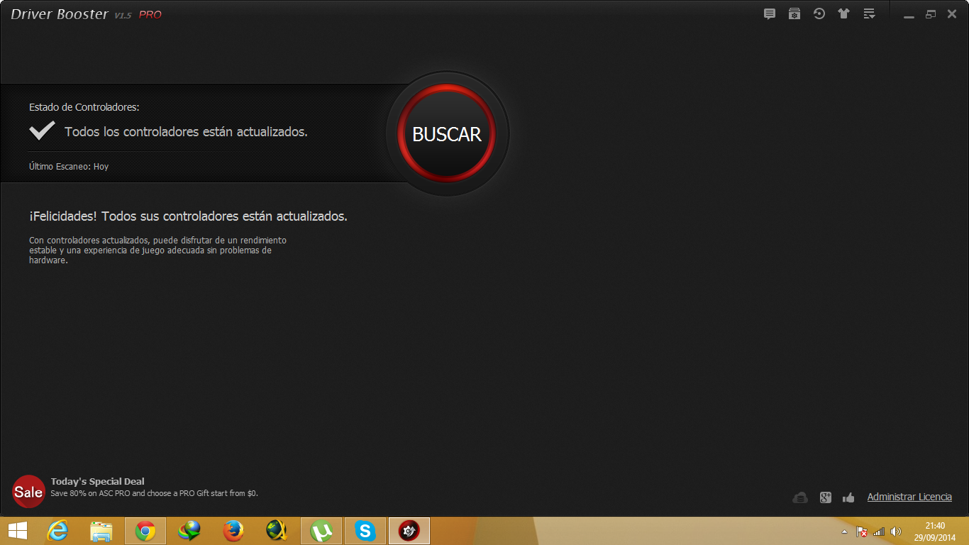This screenshot has height=545, width=969.
Task: Open Internet Explorer from taskbar
Action: pos(57,531)
